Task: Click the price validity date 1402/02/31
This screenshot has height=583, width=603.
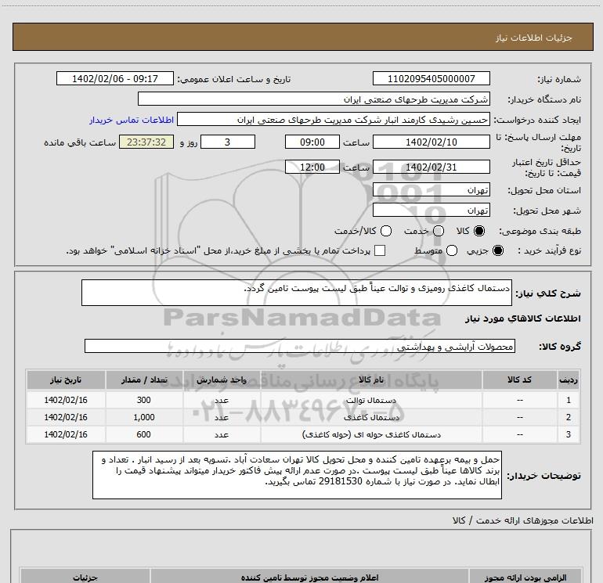Action: click(431, 167)
